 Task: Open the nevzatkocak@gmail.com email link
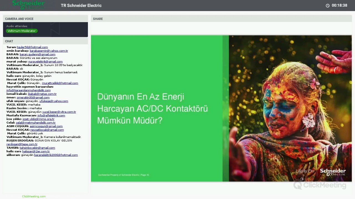pyautogui.click(x=47, y=130)
